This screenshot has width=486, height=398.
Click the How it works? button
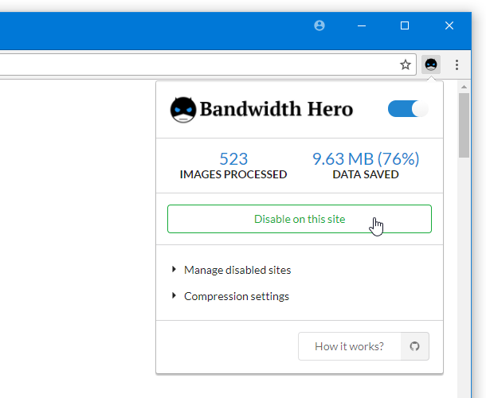[x=349, y=346]
